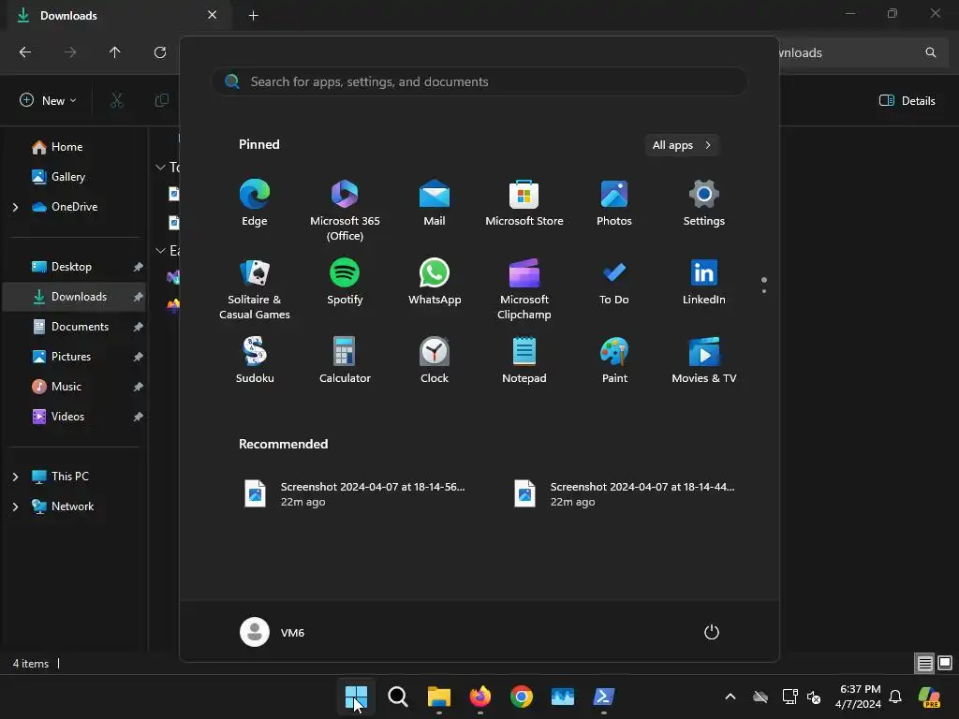959x719 pixels.
Task: Launch the Photos app
Action: pyautogui.click(x=614, y=203)
